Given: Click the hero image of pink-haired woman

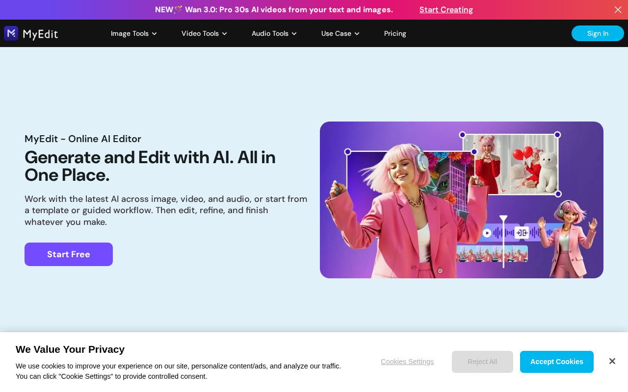Looking at the screenshot, I should click(462, 200).
